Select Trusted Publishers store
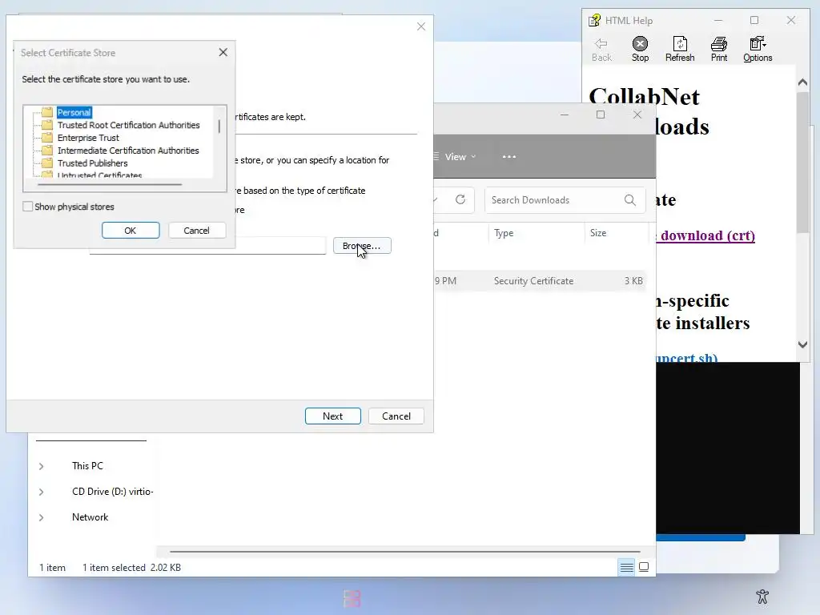This screenshot has height=615, width=820. (93, 163)
